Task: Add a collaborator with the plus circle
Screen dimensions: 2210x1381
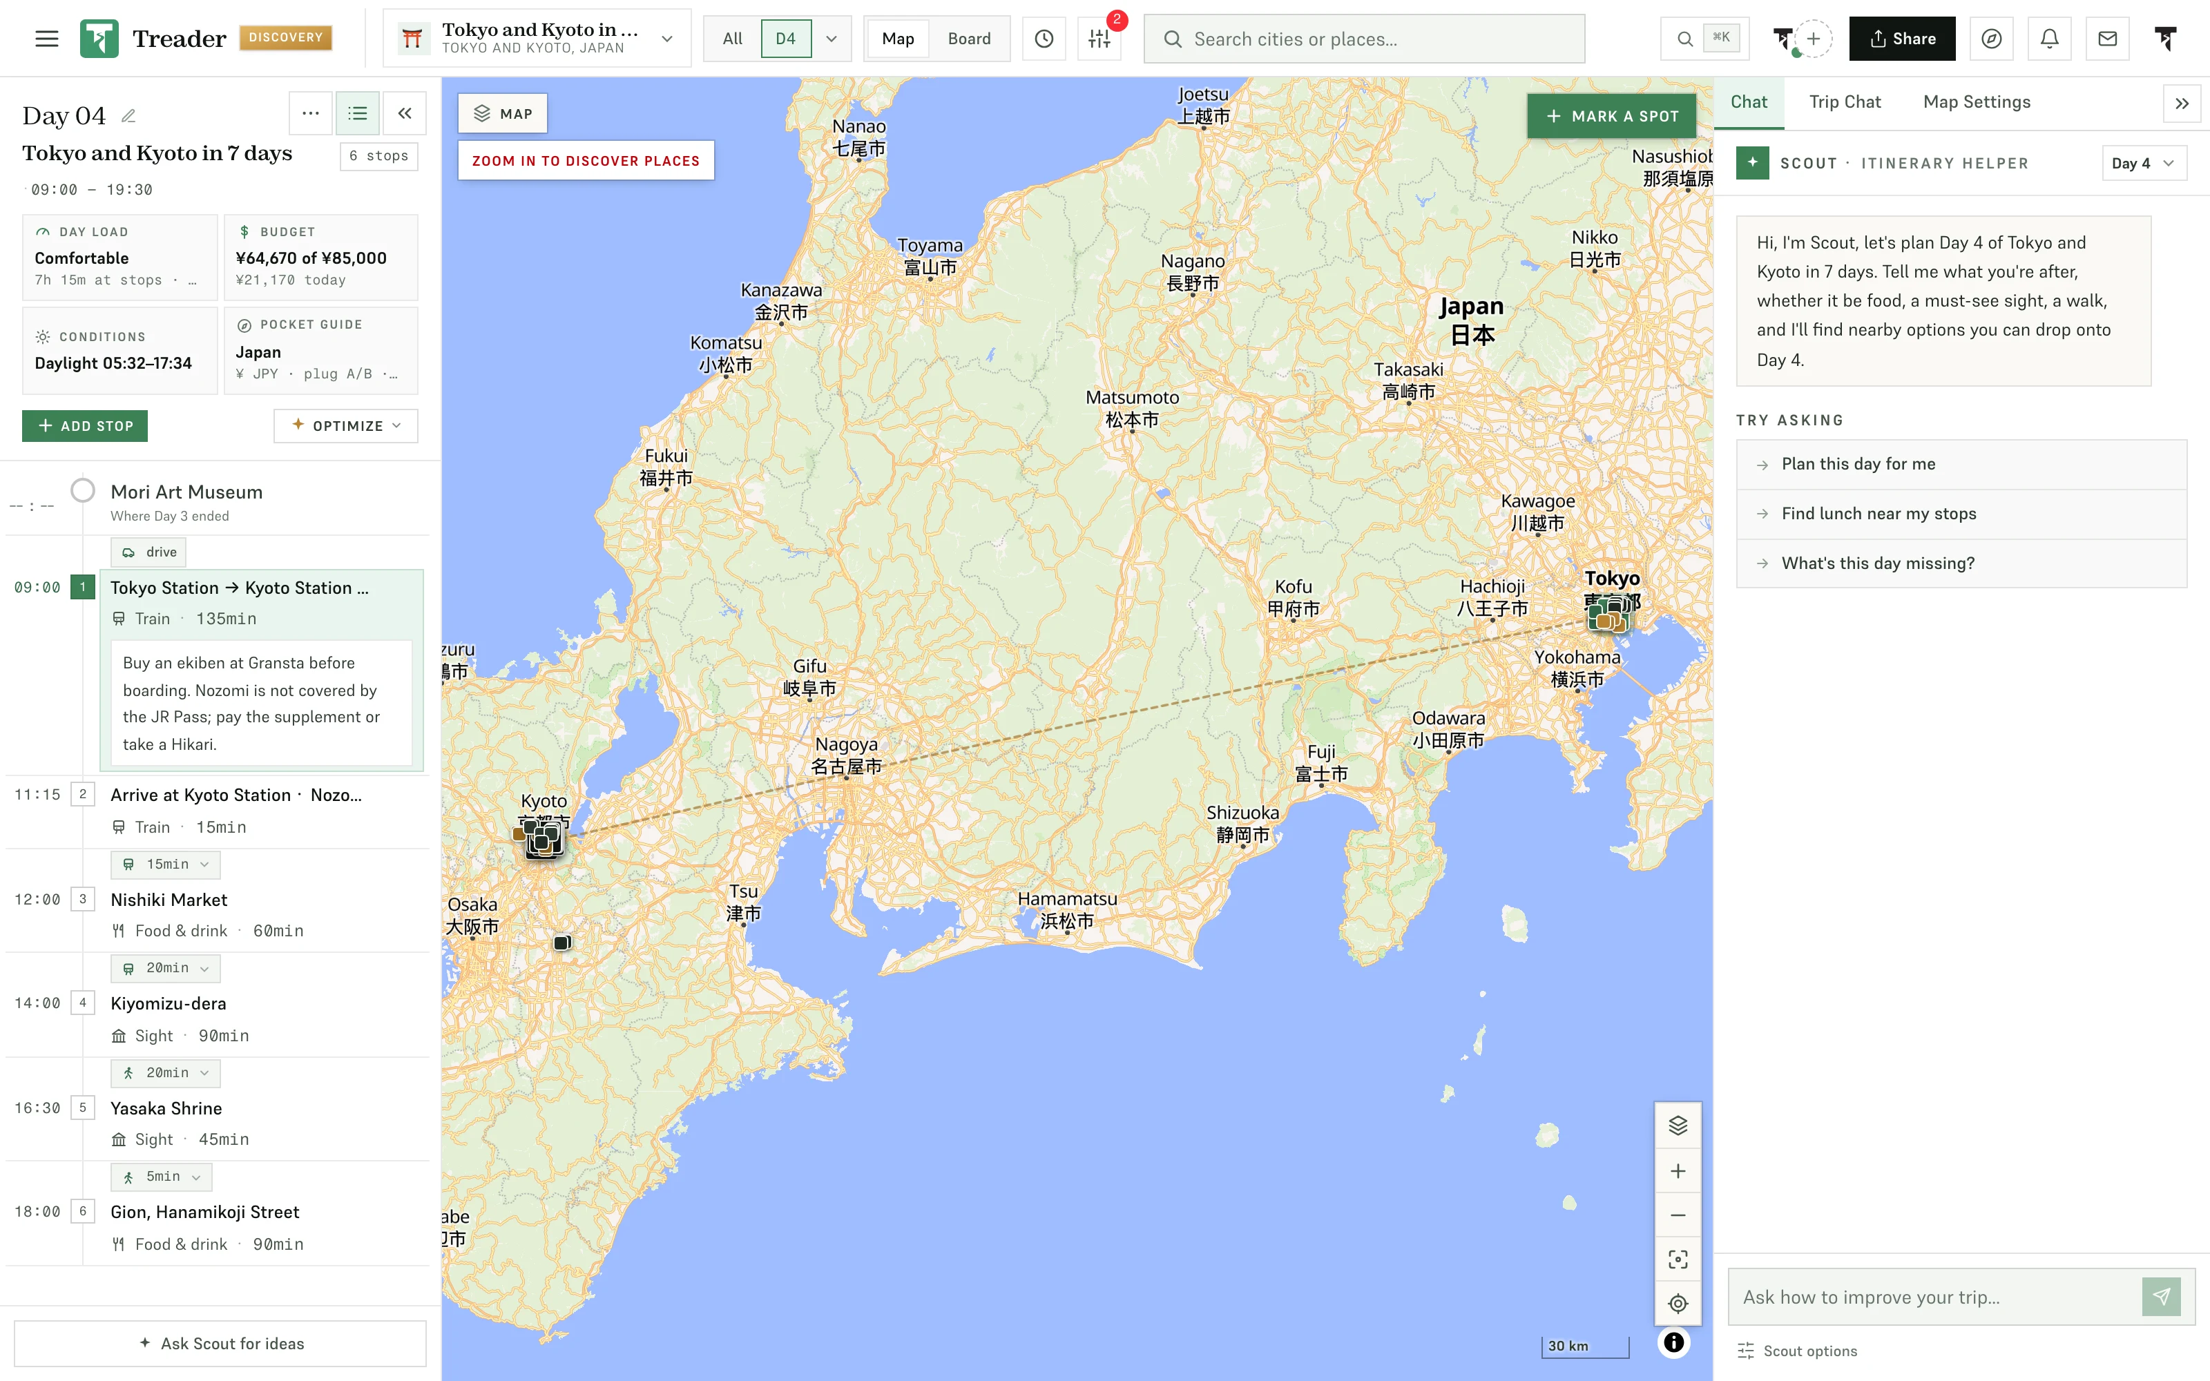Action: 1814,39
